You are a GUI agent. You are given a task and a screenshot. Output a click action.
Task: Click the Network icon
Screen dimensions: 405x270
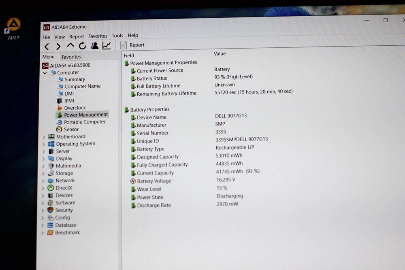[x=51, y=181]
